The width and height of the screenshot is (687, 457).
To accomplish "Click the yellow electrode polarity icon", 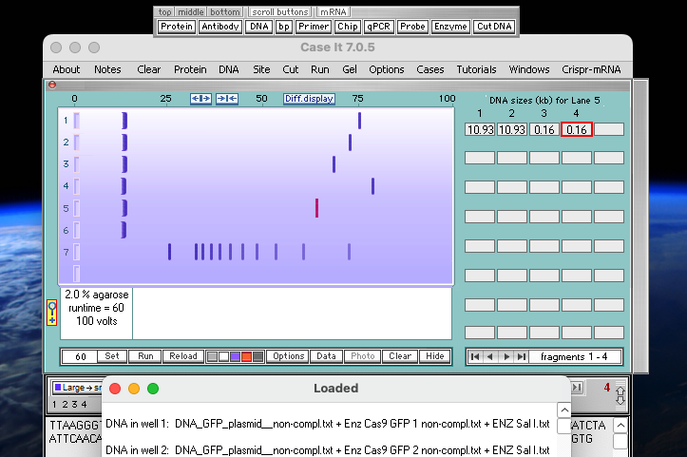I will click(52, 313).
